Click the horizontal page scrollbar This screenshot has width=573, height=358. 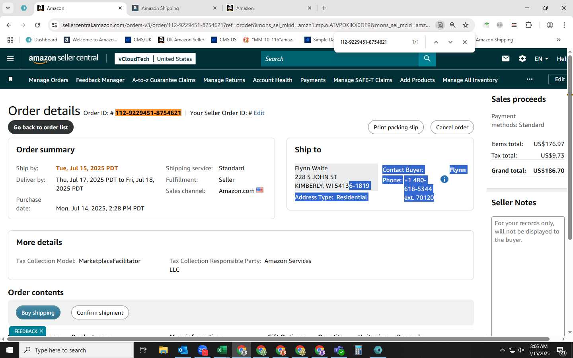pyautogui.click(x=279, y=339)
